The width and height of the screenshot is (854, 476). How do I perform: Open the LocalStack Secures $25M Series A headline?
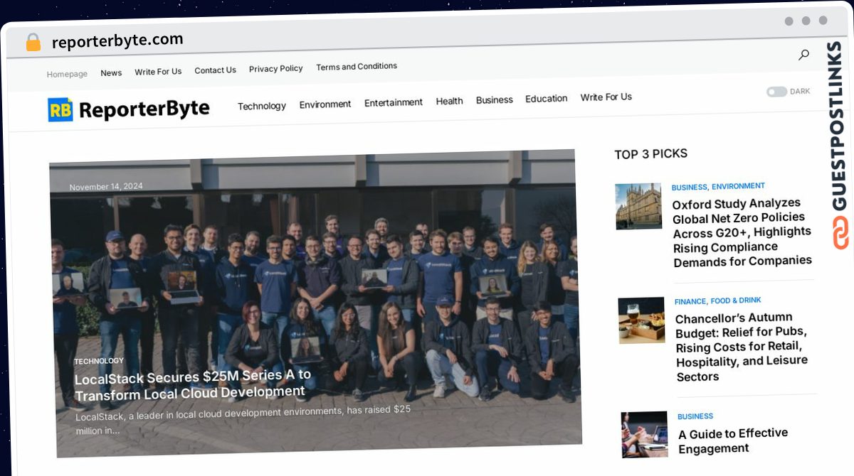coord(193,384)
